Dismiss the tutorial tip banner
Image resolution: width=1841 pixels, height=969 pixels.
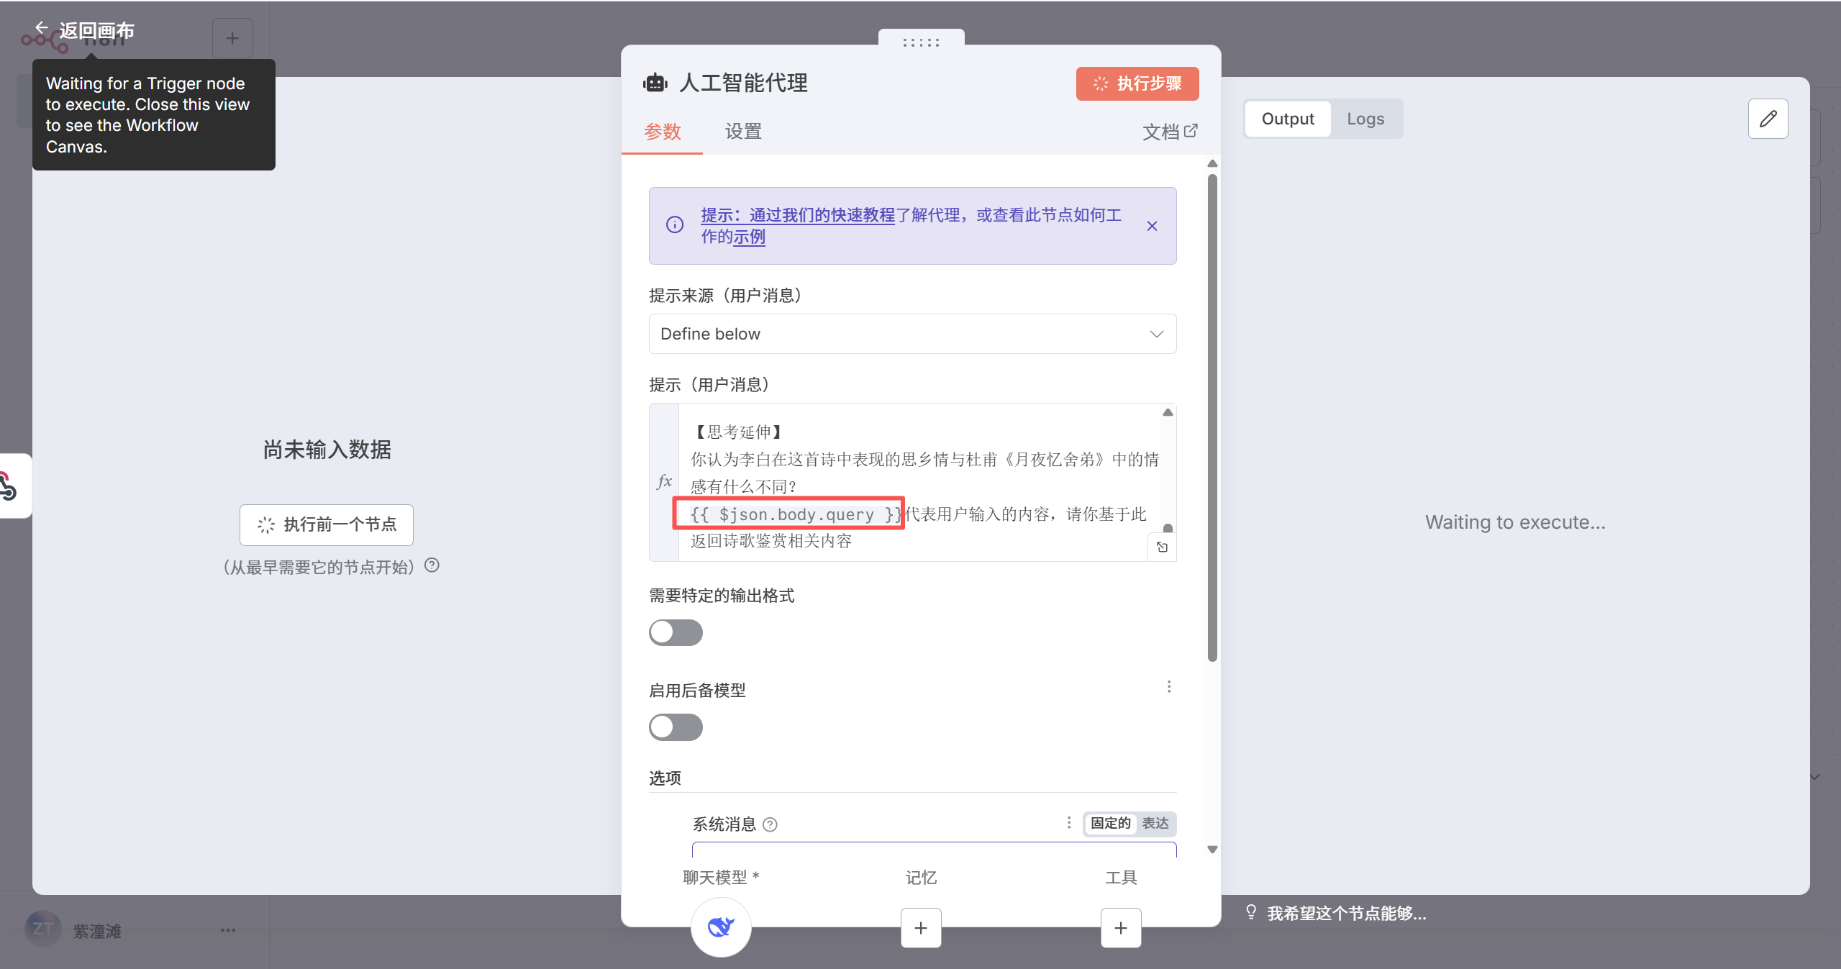1152,226
